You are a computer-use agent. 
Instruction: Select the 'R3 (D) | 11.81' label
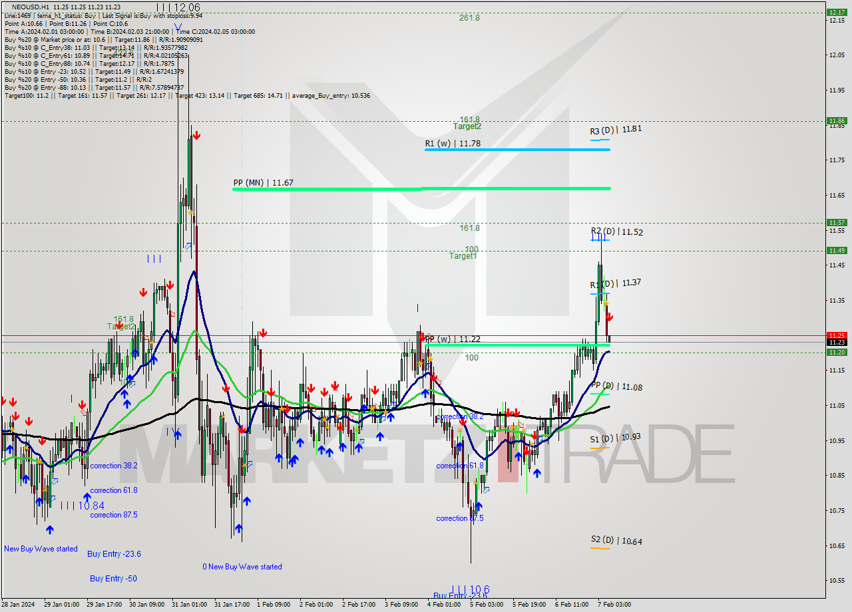click(616, 130)
